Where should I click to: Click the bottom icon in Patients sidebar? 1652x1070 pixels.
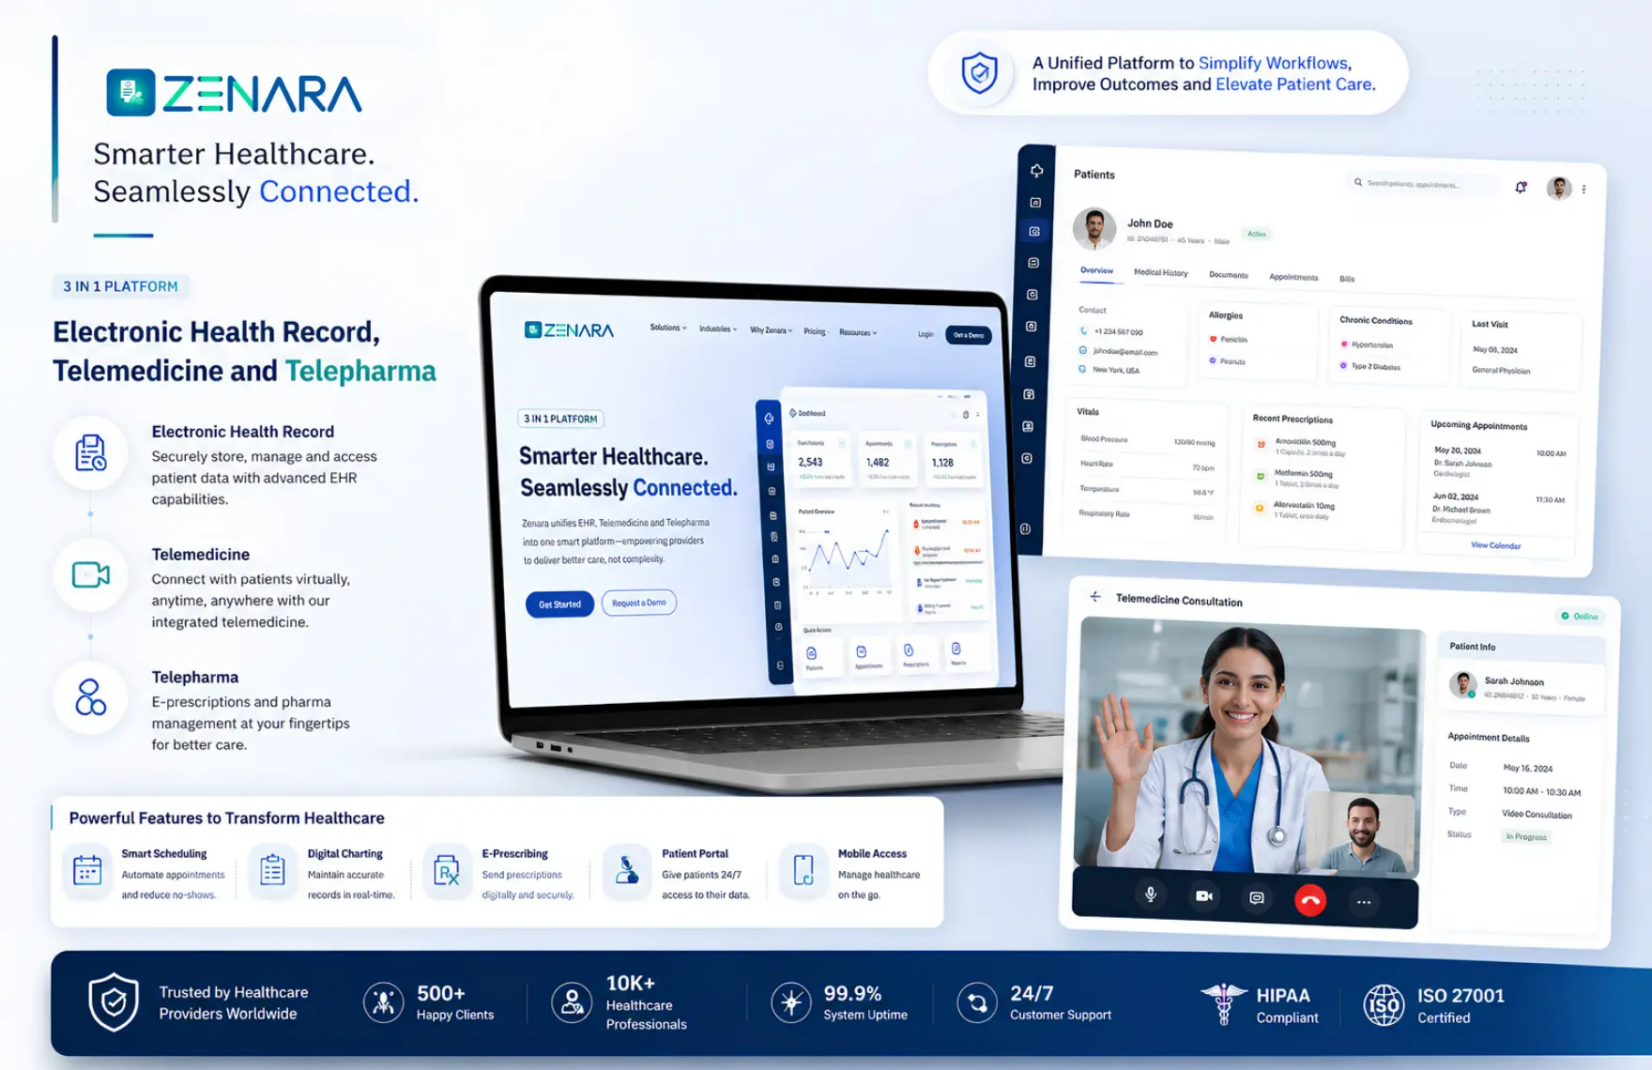click(1025, 529)
